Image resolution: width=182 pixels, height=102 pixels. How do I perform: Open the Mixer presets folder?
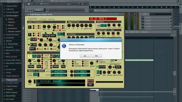[x=11, y=57]
